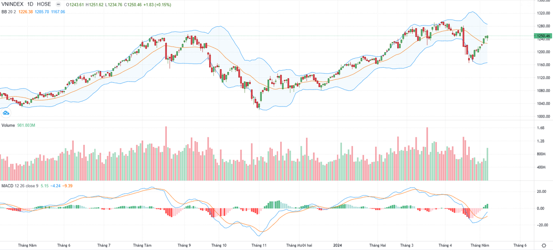Click the Volume value 981.803M
553x250 pixels.
(x=27, y=125)
